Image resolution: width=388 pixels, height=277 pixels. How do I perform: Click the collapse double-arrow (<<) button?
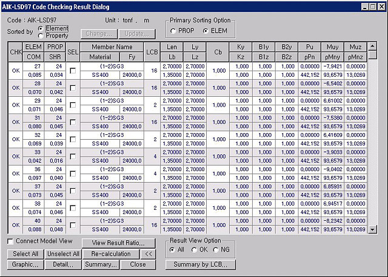(148, 254)
